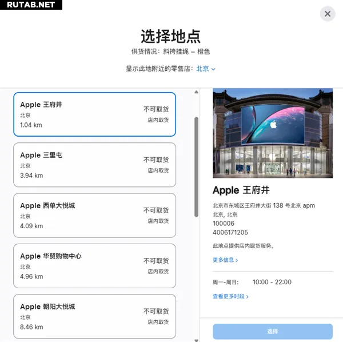Open the 查看更多时段 link
343x342 pixels.
click(x=230, y=296)
